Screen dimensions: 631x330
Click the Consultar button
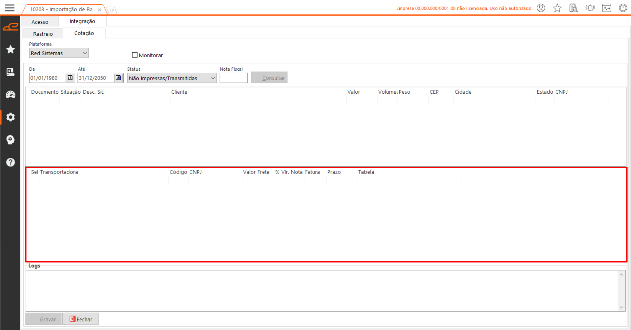pyautogui.click(x=269, y=78)
